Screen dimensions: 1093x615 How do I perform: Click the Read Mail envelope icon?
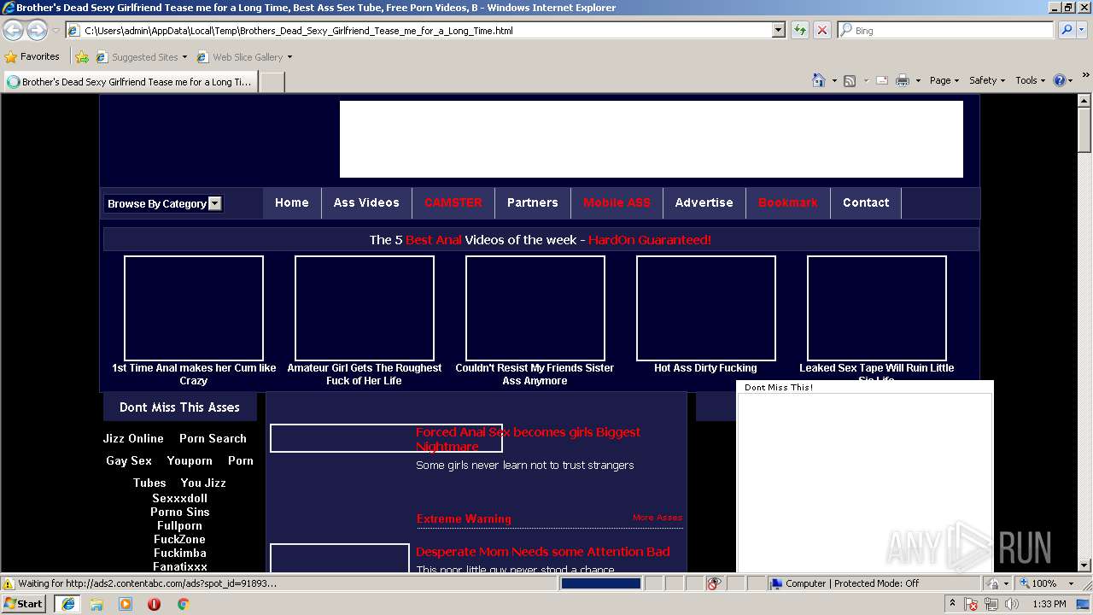pos(882,80)
